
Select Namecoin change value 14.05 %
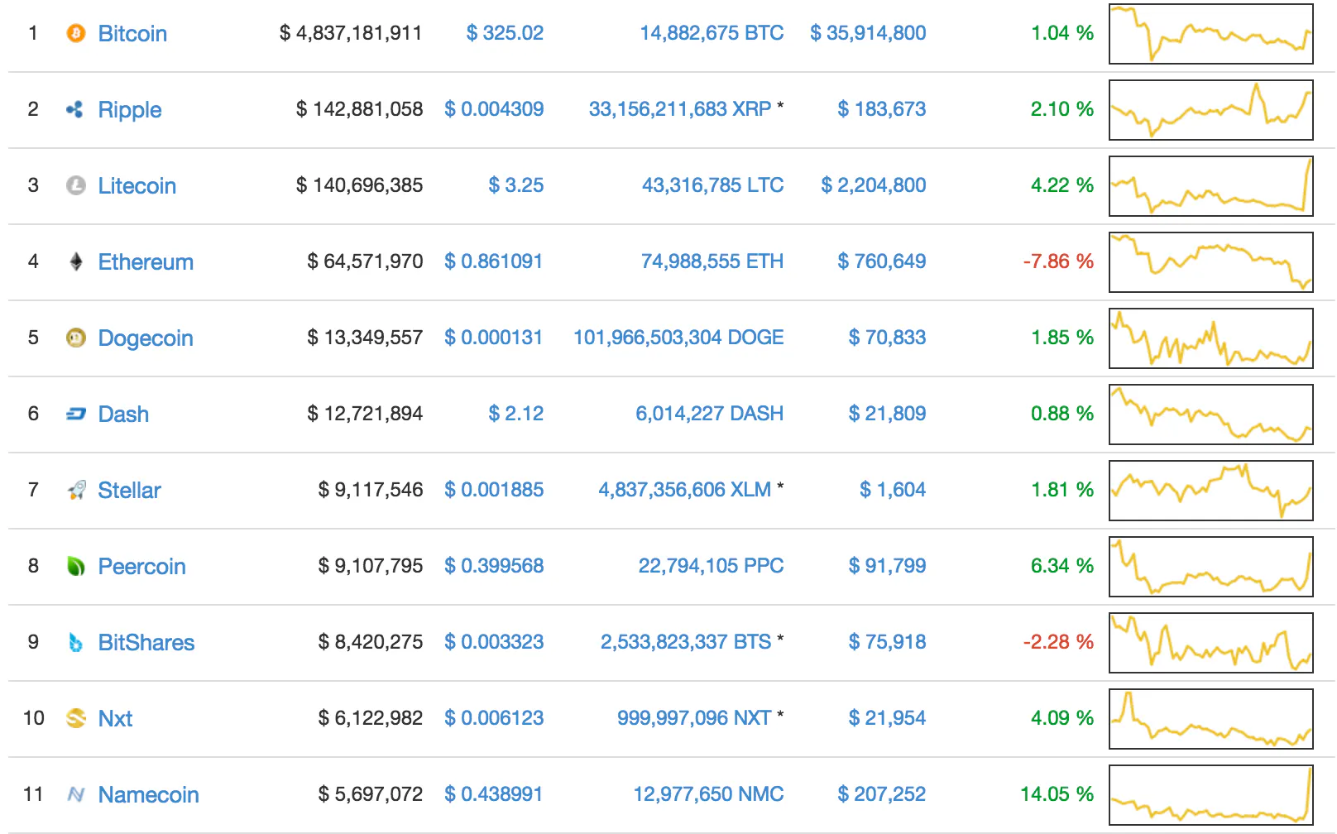click(1057, 794)
